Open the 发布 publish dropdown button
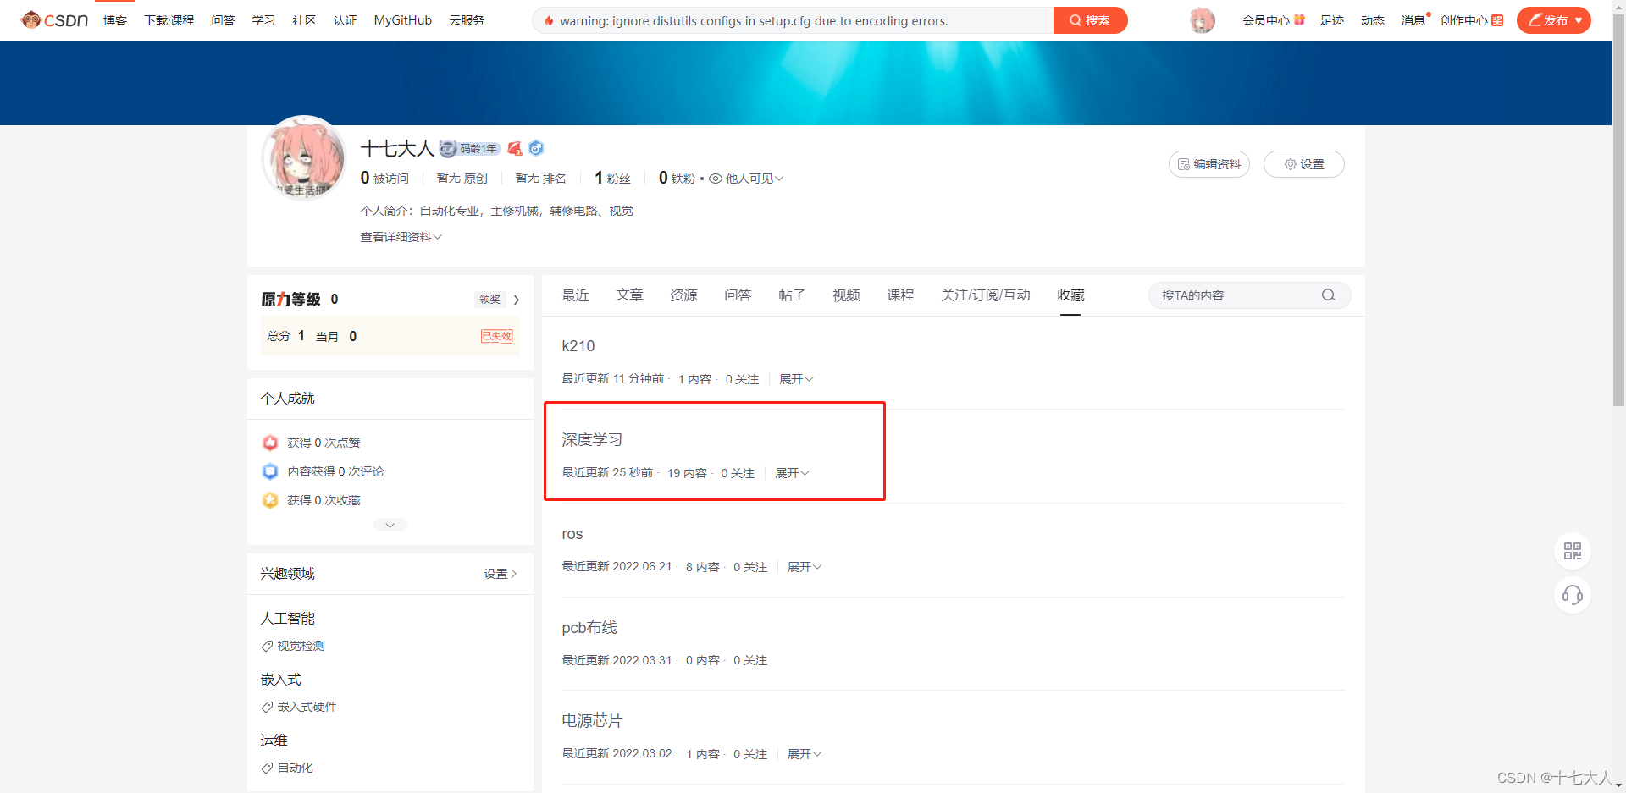Viewport: 1626px width, 793px height. click(x=1553, y=20)
